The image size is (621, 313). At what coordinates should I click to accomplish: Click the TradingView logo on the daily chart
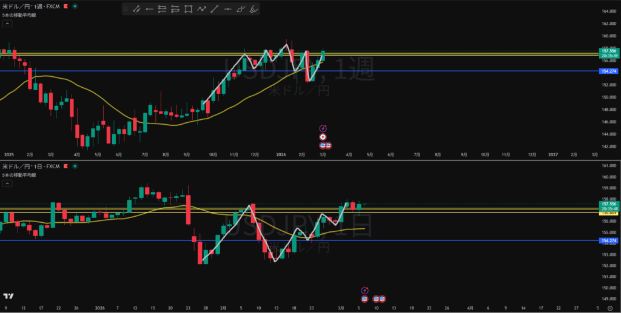coord(8,296)
